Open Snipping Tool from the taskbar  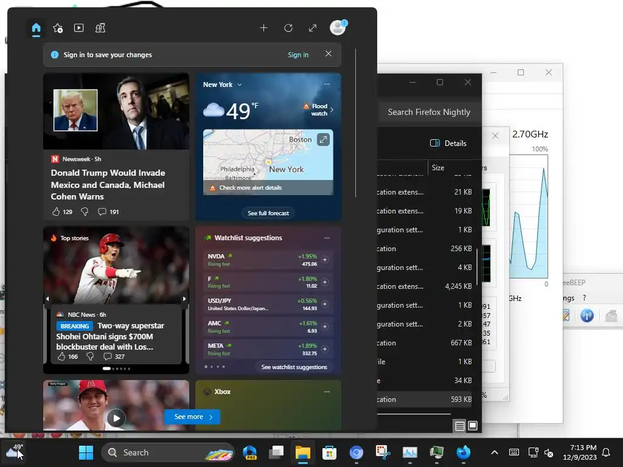click(x=383, y=452)
